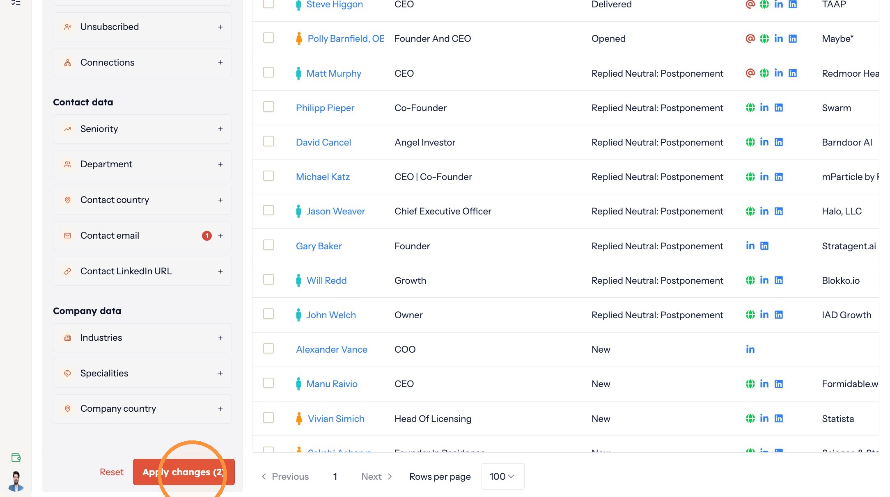Check the Vivian Simich row checkbox
This screenshot has width=890, height=497.
(268, 417)
